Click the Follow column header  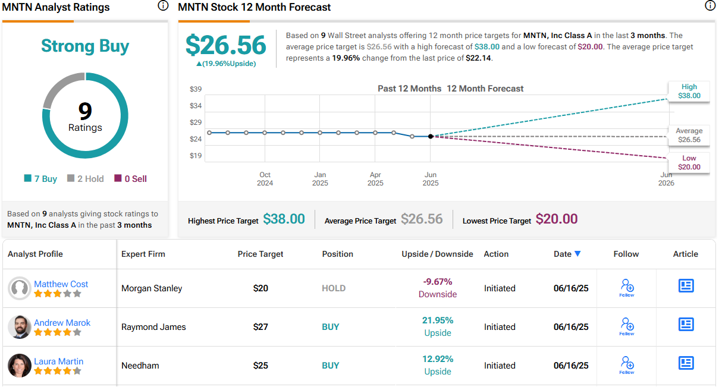pyautogui.click(x=626, y=254)
